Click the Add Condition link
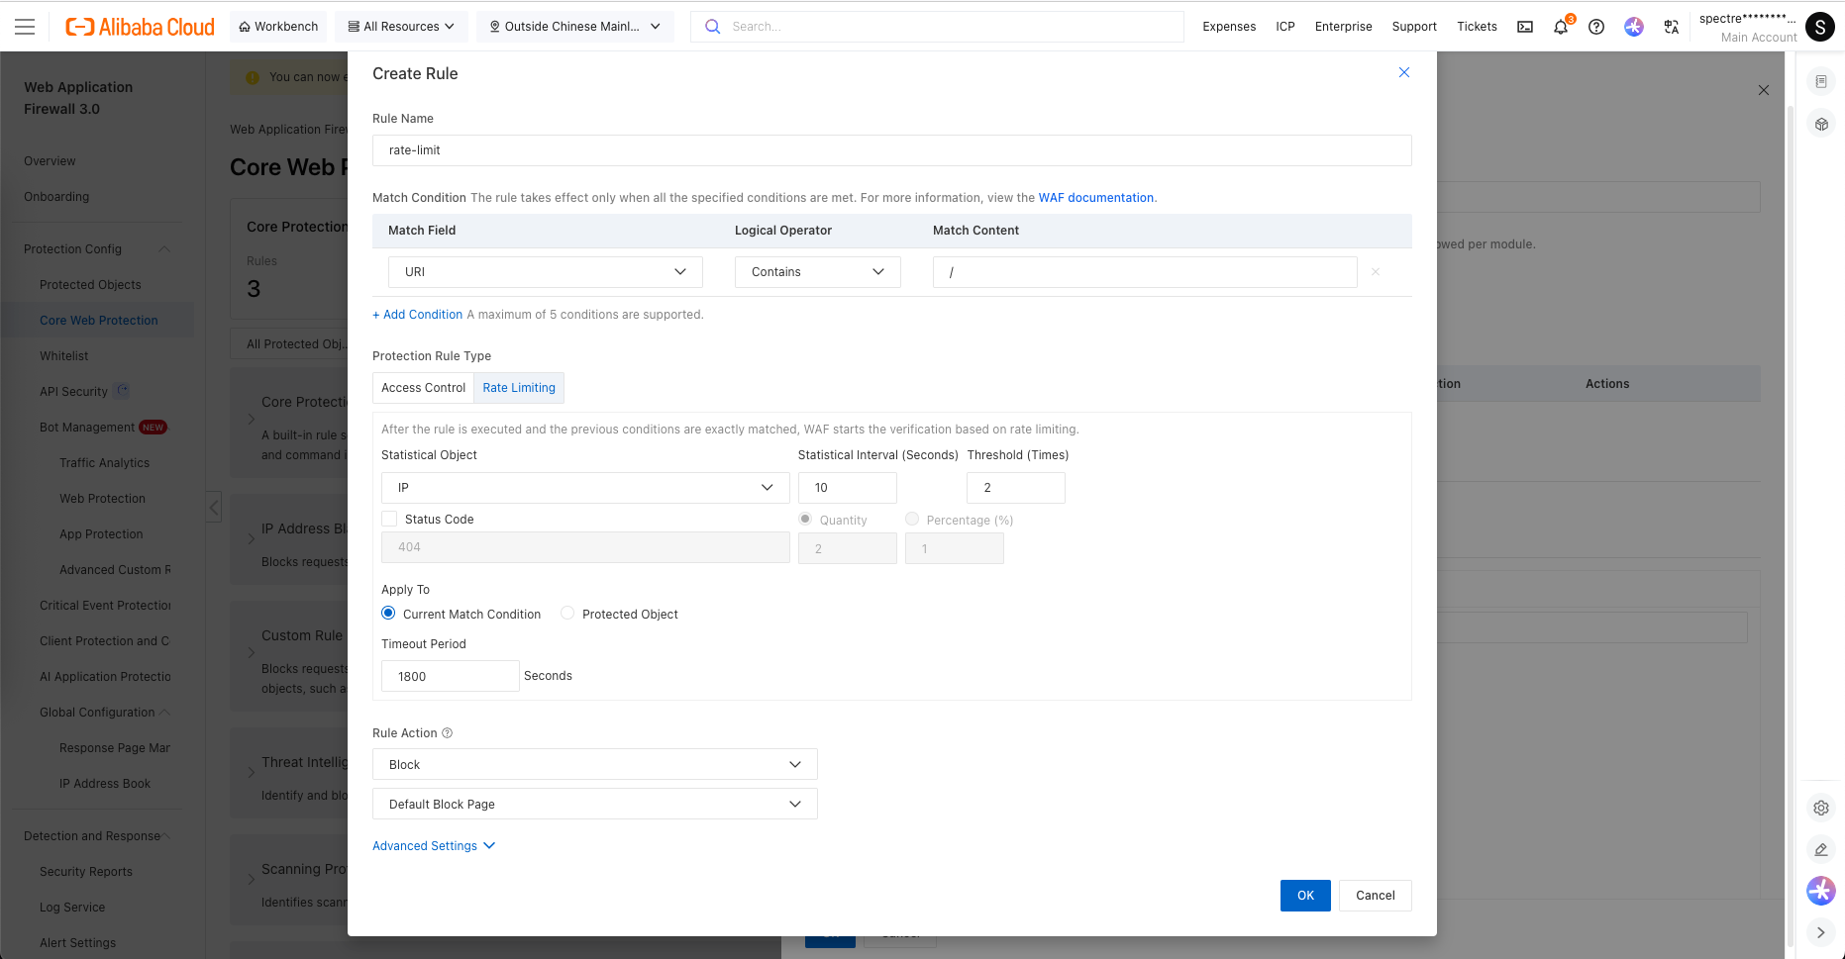The width and height of the screenshot is (1845, 959). pos(418,315)
